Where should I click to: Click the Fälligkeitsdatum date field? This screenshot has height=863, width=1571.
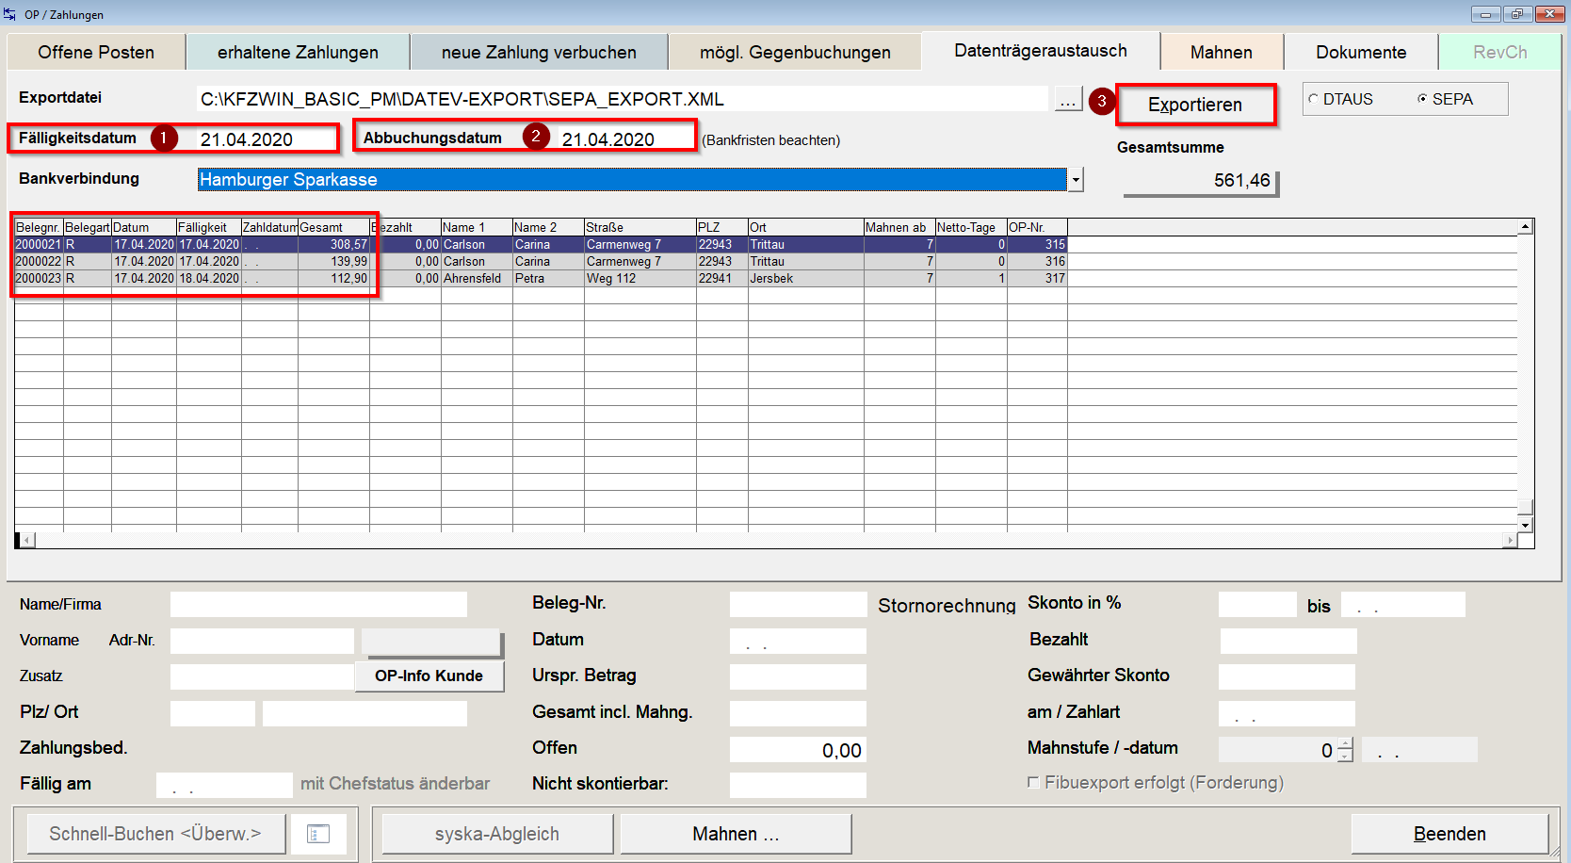(267, 139)
